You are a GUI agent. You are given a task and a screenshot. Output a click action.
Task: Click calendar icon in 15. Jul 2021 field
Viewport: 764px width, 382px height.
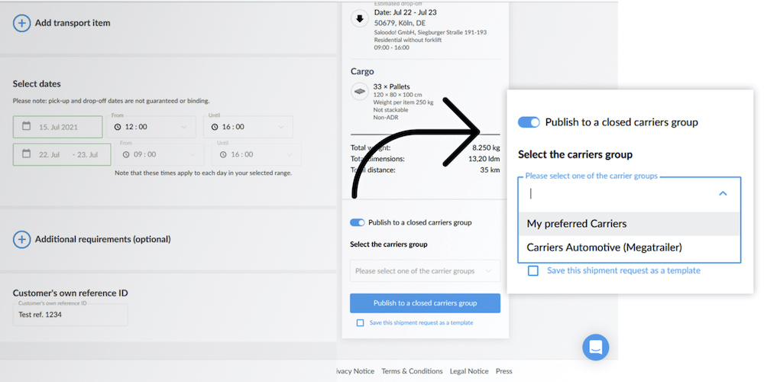(27, 127)
